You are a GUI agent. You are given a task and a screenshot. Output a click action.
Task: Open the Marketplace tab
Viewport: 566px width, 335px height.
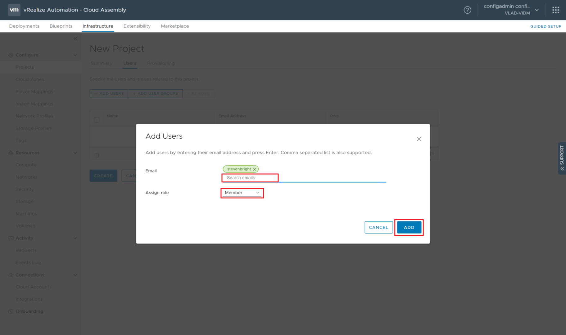tap(175, 26)
